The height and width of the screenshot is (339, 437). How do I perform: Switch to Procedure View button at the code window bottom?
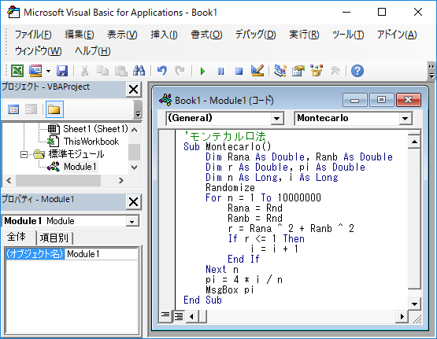tap(165, 315)
